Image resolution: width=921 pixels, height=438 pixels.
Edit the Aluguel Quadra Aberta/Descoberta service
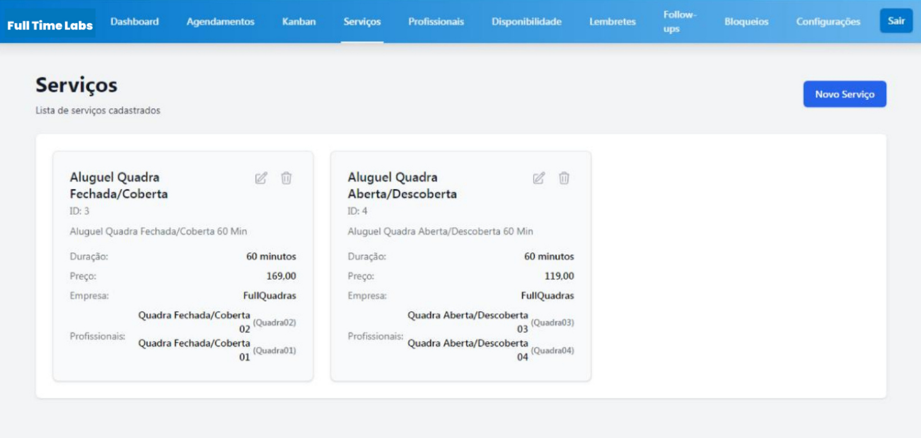(x=539, y=178)
